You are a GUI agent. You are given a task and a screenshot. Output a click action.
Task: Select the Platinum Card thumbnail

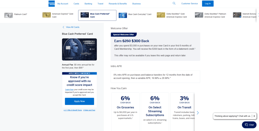click(8, 15)
